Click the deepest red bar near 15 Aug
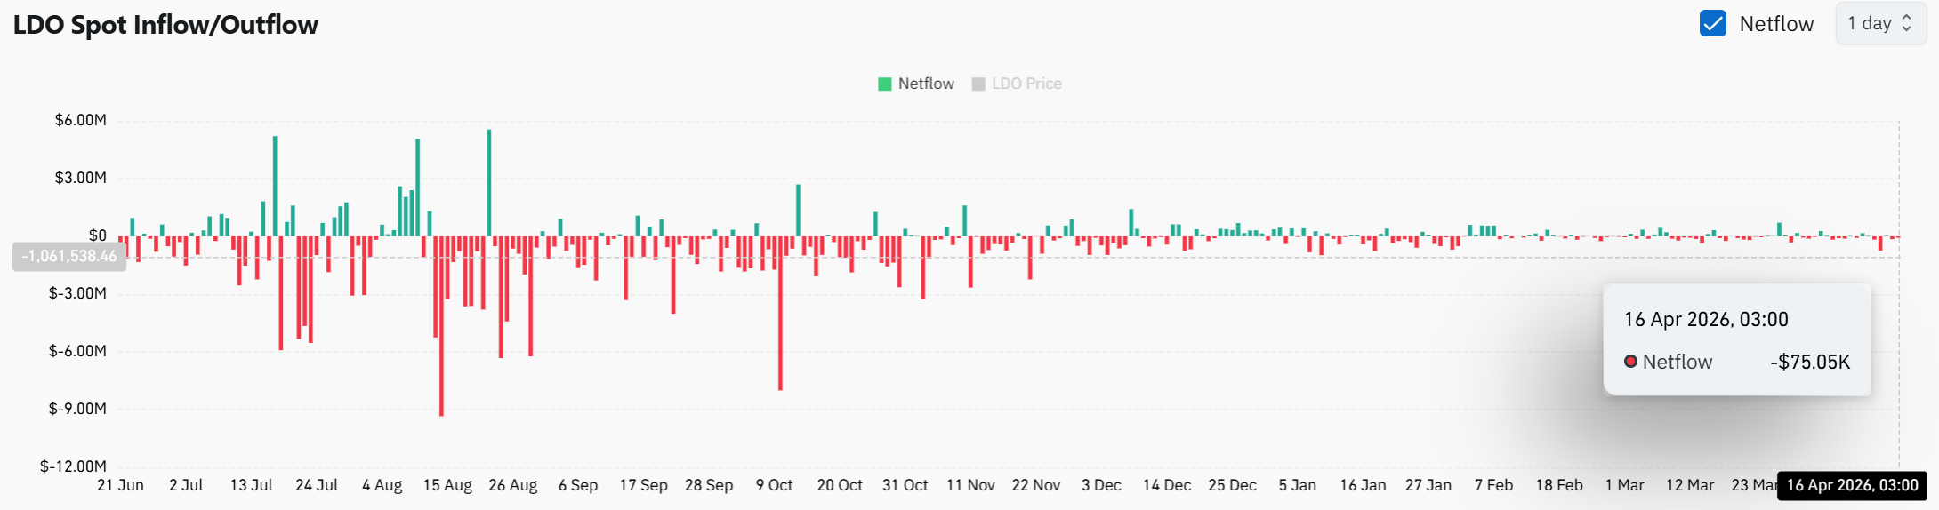This screenshot has width=1939, height=510. coord(441,325)
